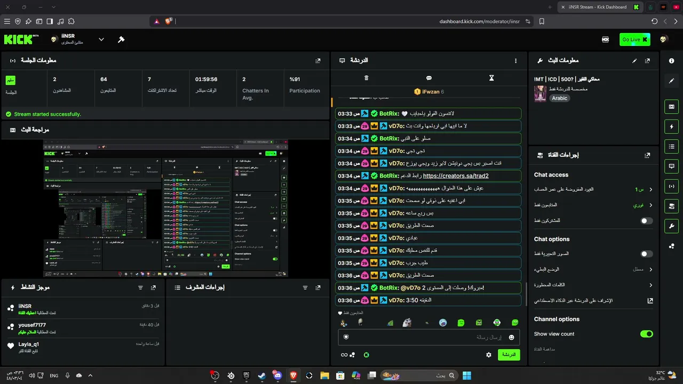Click the Arabic language tag
The width and height of the screenshot is (683, 384).
560,98
